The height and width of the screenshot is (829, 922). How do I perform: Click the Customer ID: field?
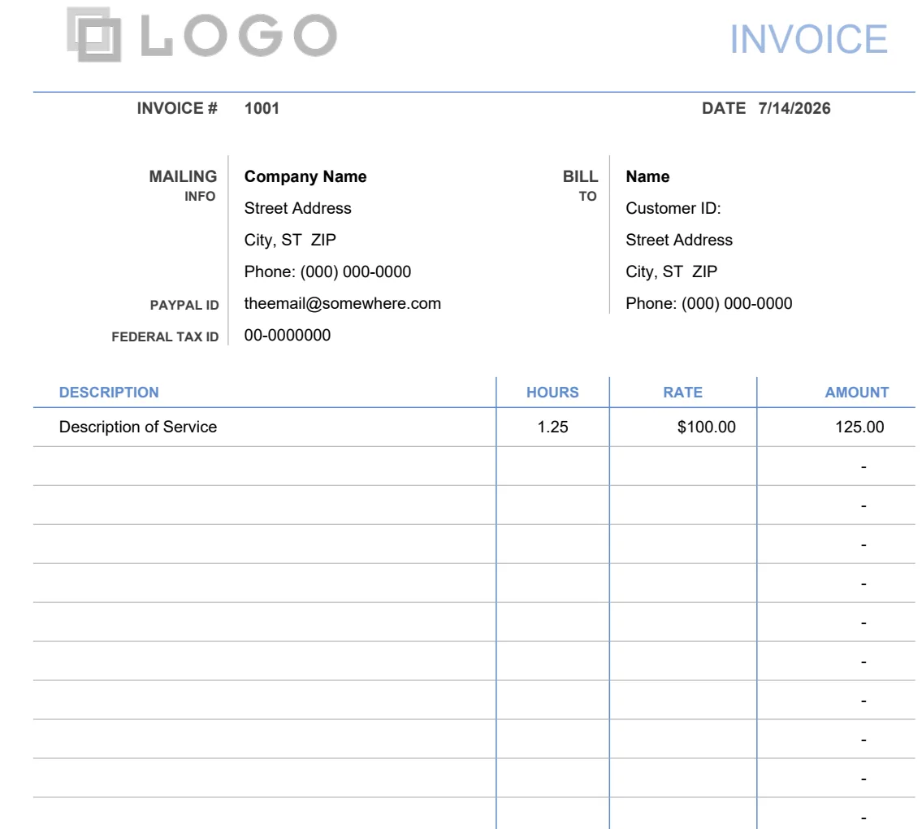tap(673, 208)
